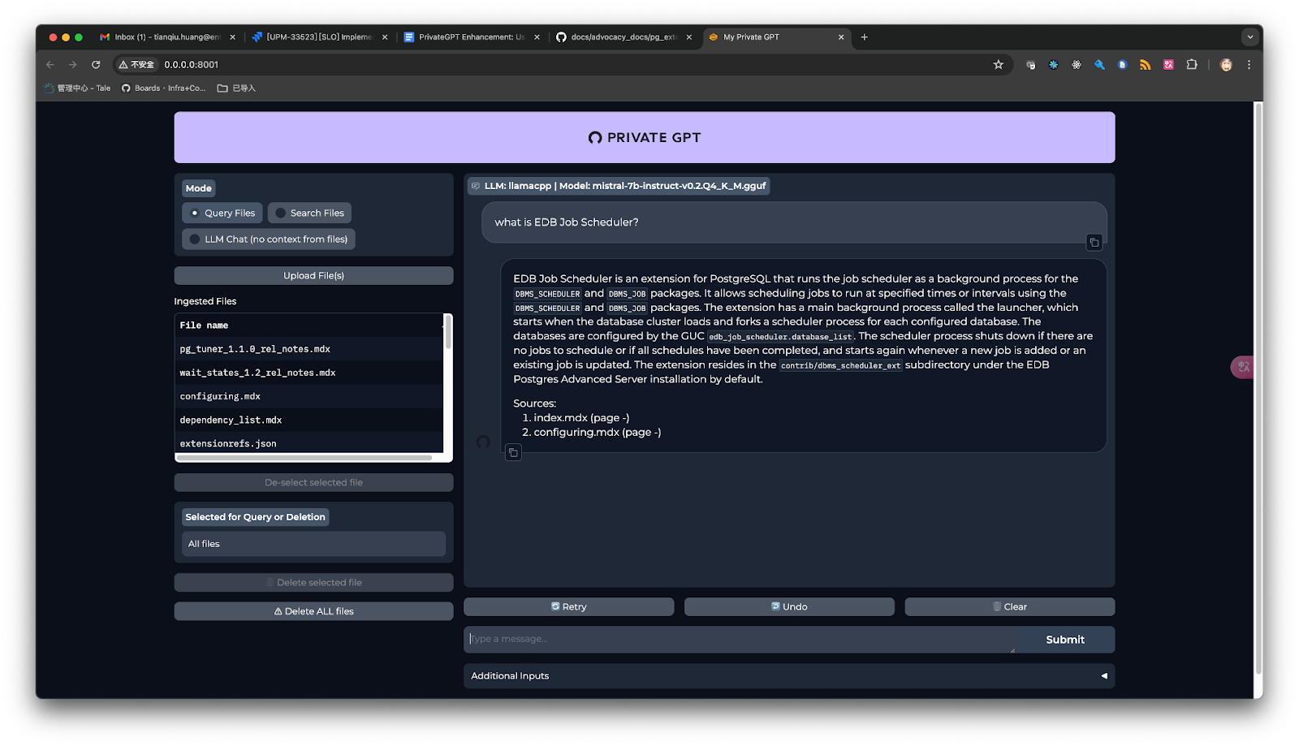The width and height of the screenshot is (1299, 746).
Task: Bookmark this page with the star icon
Action: pyautogui.click(x=998, y=65)
